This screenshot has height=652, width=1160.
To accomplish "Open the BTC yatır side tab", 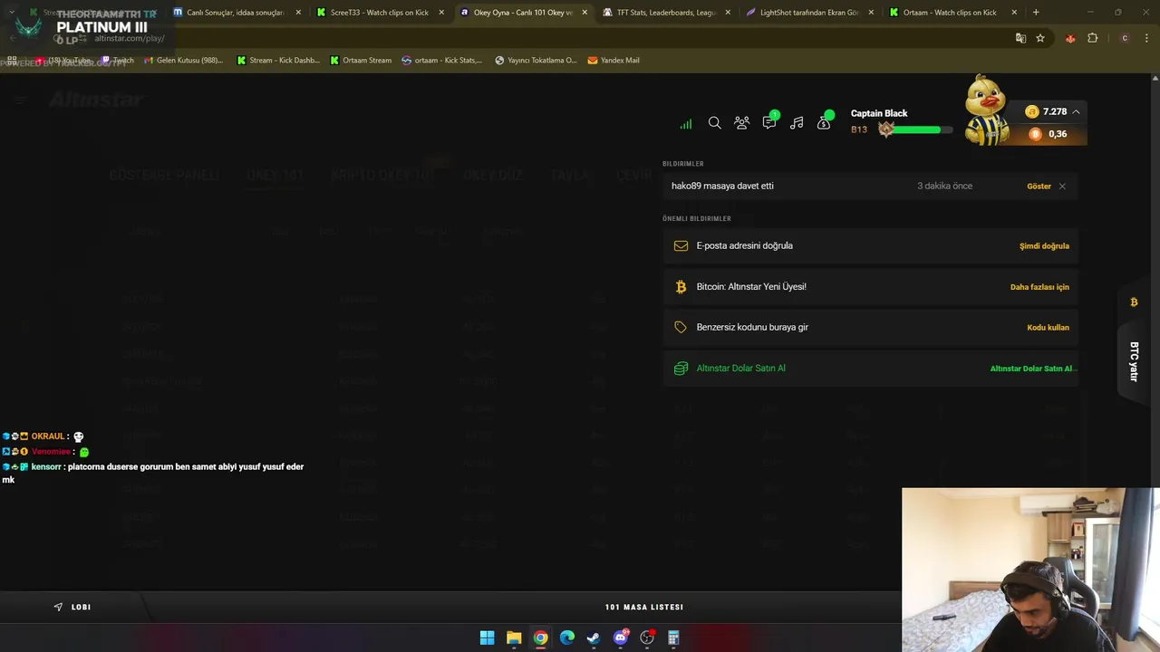I will (x=1134, y=361).
